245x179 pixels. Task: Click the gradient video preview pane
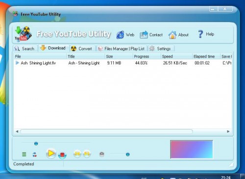click(192, 149)
